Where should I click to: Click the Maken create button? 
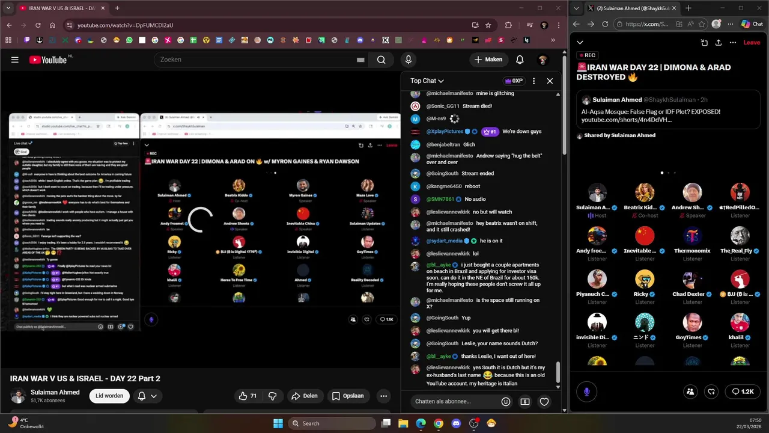click(x=488, y=60)
